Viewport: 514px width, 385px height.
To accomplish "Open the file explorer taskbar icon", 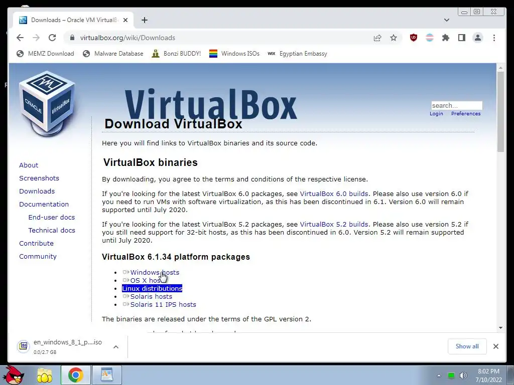I will [45, 375].
